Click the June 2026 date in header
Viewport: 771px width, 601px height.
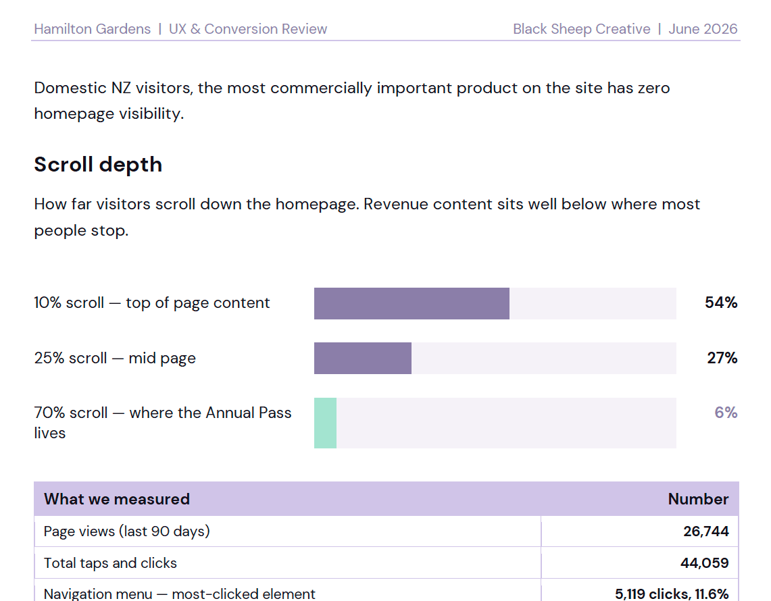point(703,29)
